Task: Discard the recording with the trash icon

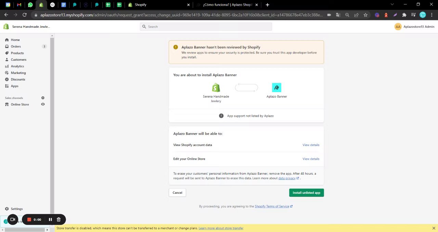Action: [59, 220]
